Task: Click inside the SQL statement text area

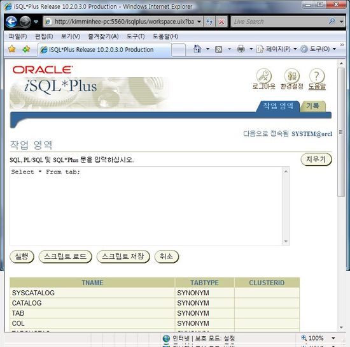Action: click(146, 206)
